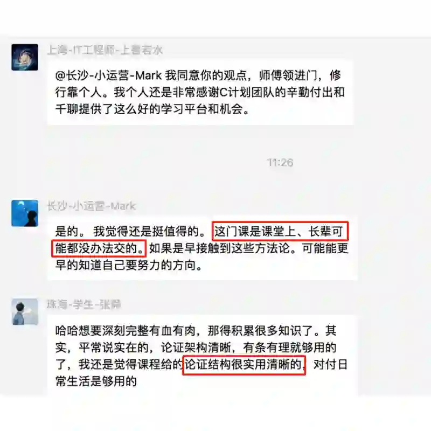The width and height of the screenshot is (431, 431).
Task: Click the final line 常生活是够用的
Action: click(96, 381)
